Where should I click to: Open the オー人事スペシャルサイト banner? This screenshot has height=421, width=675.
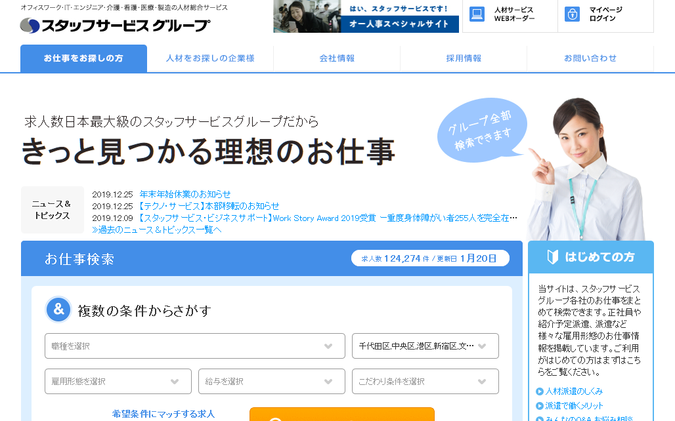pos(366,16)
